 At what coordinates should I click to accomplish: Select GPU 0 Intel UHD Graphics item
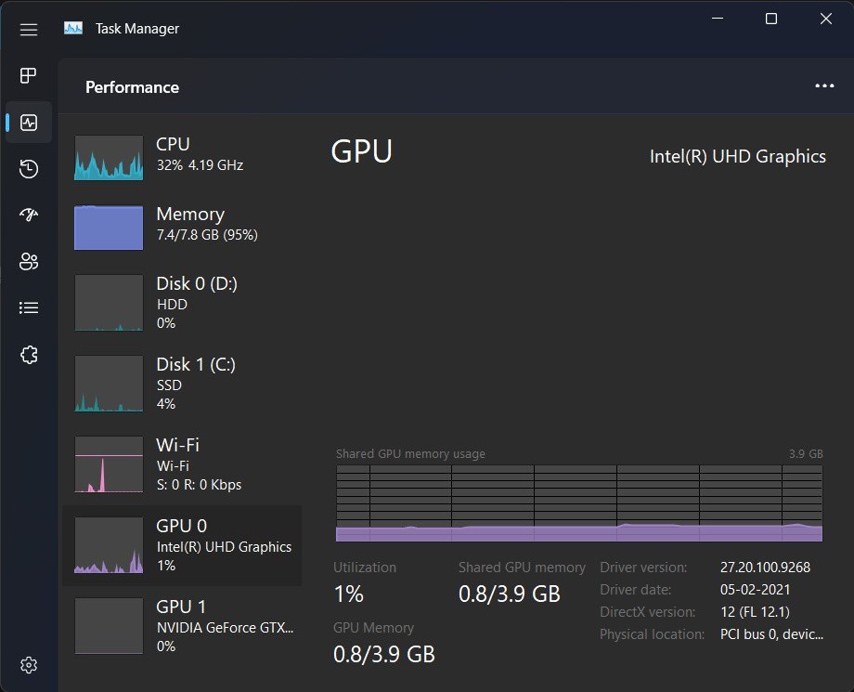pyautogui.click(x=182, y=545)
